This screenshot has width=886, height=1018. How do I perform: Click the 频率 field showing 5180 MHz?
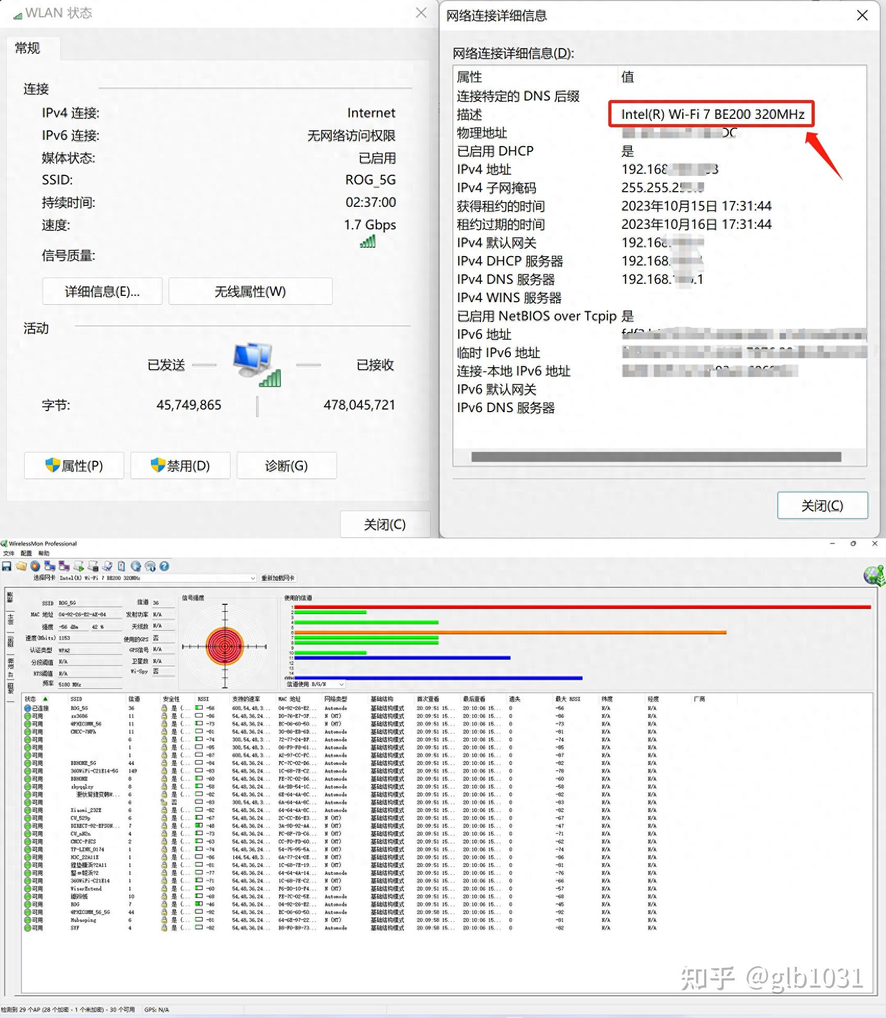click(90, 684)
